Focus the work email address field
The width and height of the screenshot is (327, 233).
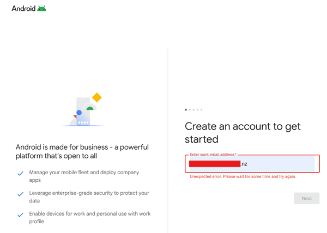252,164
